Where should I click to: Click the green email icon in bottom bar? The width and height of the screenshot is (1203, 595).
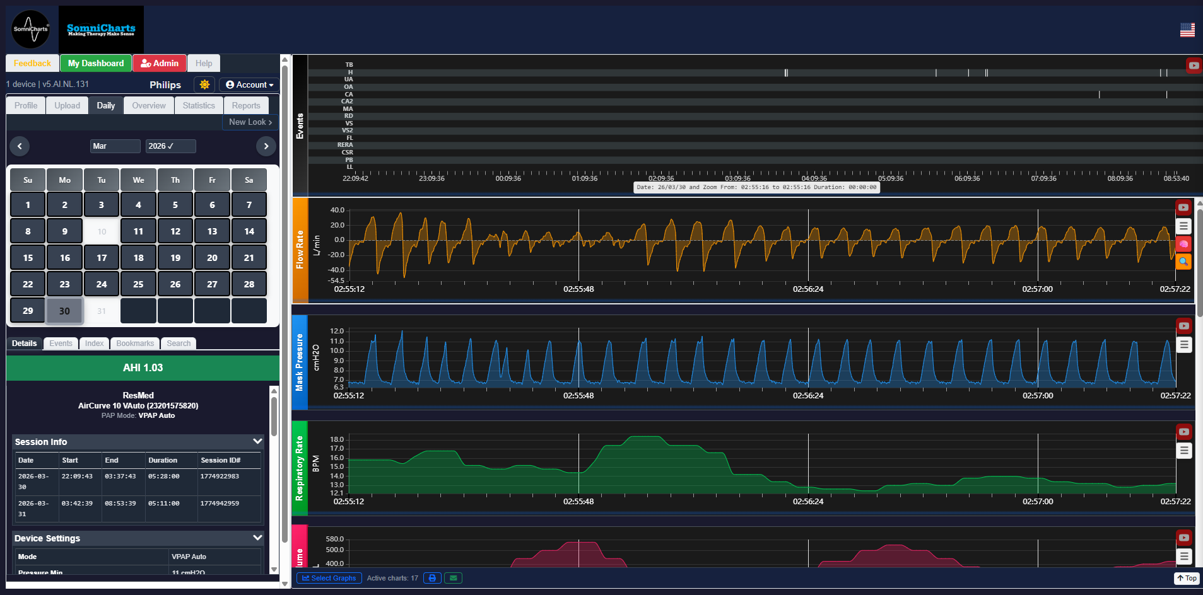[453, 578]
